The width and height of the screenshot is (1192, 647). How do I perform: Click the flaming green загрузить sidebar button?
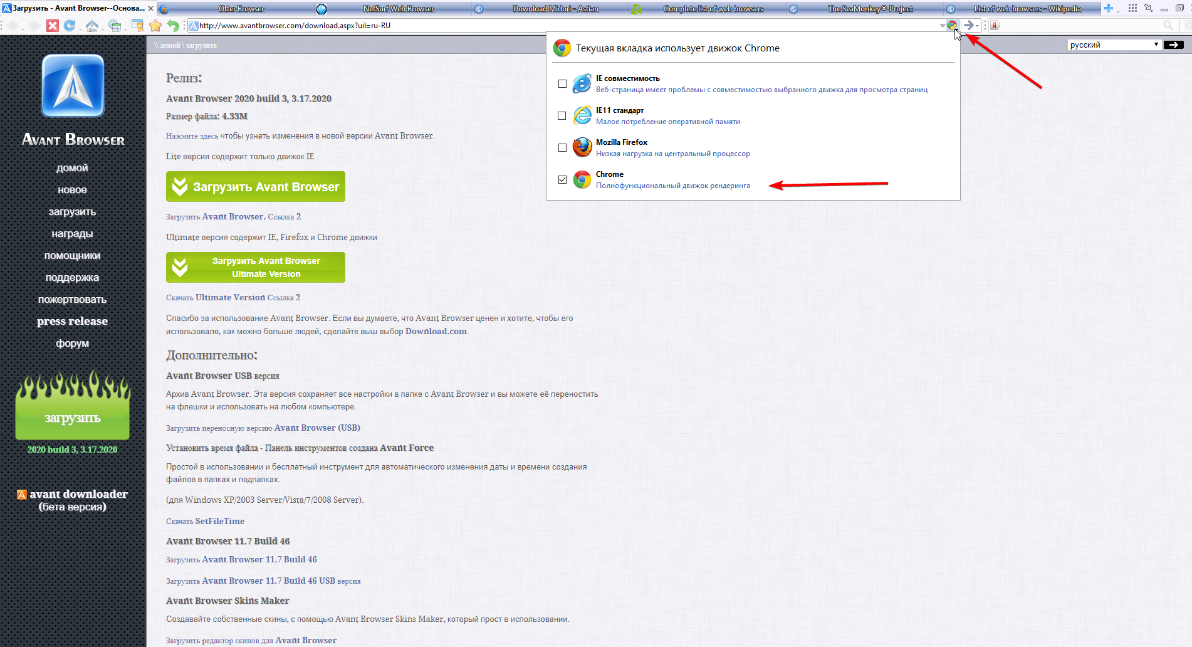[x=73, y=406]
